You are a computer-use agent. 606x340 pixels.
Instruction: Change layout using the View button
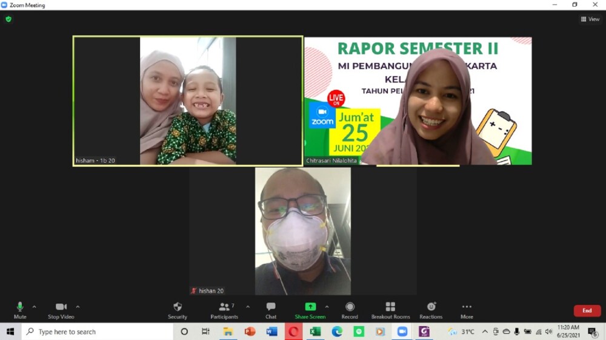[590, 19]
